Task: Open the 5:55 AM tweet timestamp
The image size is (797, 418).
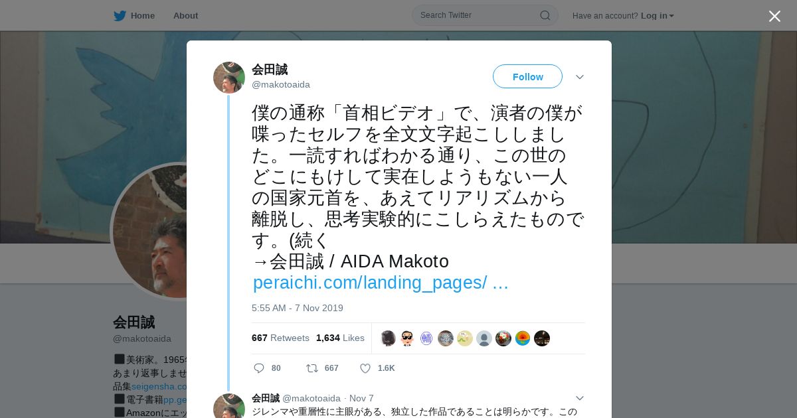Action: point(298,308)
